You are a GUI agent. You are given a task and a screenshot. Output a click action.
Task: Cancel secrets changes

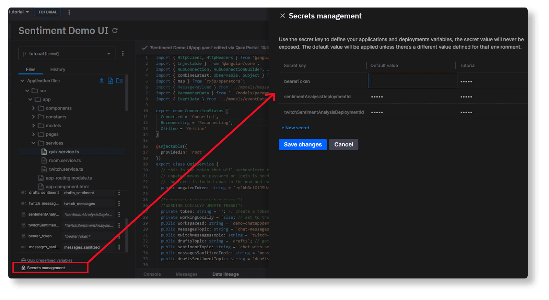coord(343,144)
